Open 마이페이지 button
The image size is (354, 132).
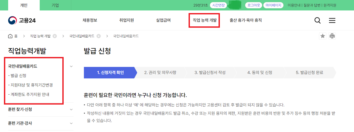(273, 5)
